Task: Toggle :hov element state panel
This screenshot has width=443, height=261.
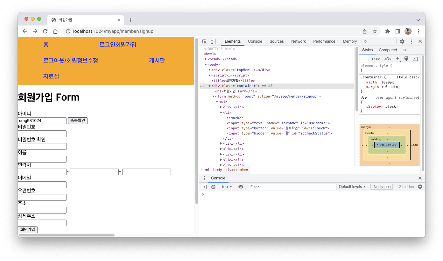Action: [376, 59]
